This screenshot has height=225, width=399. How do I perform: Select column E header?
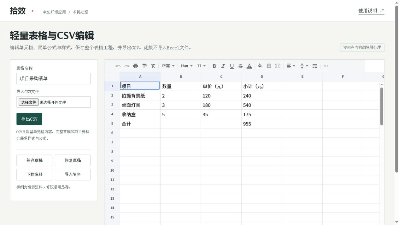pyautogui.click(x=302, y=77)
